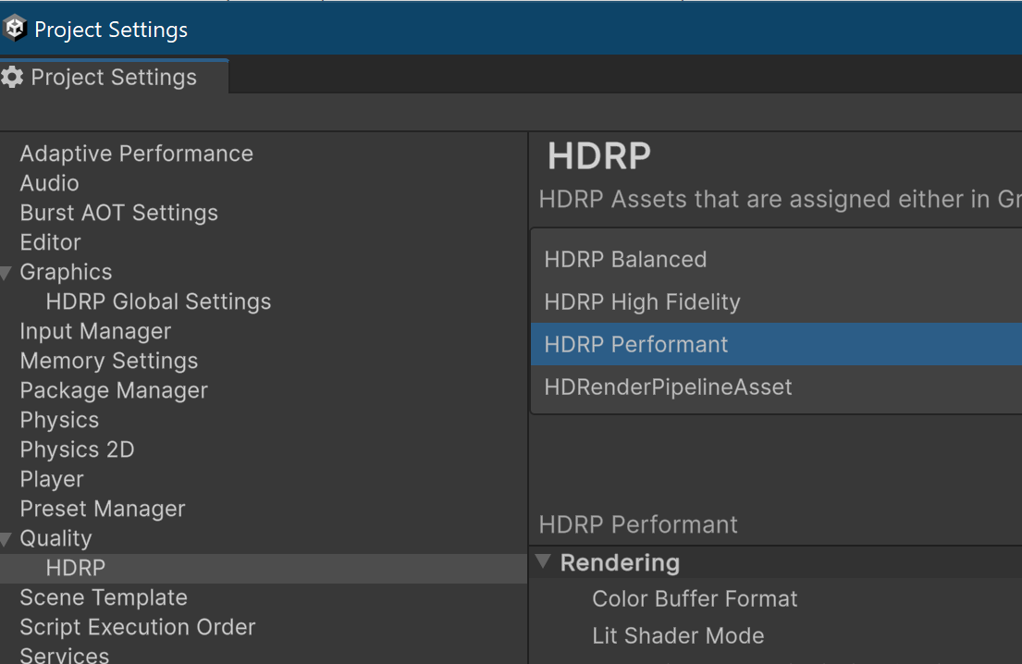Select HDRP Global Settings under Graphics
This screenshot has height=664, width=1022.
click(x=158, y=301)
